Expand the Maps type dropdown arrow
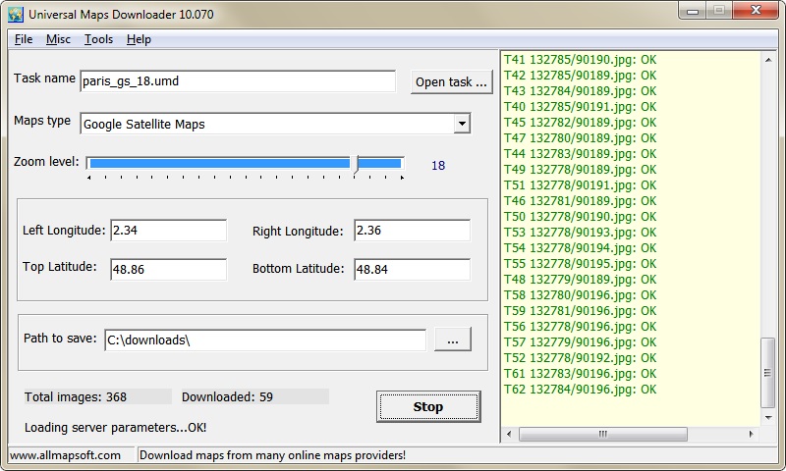 461,124
